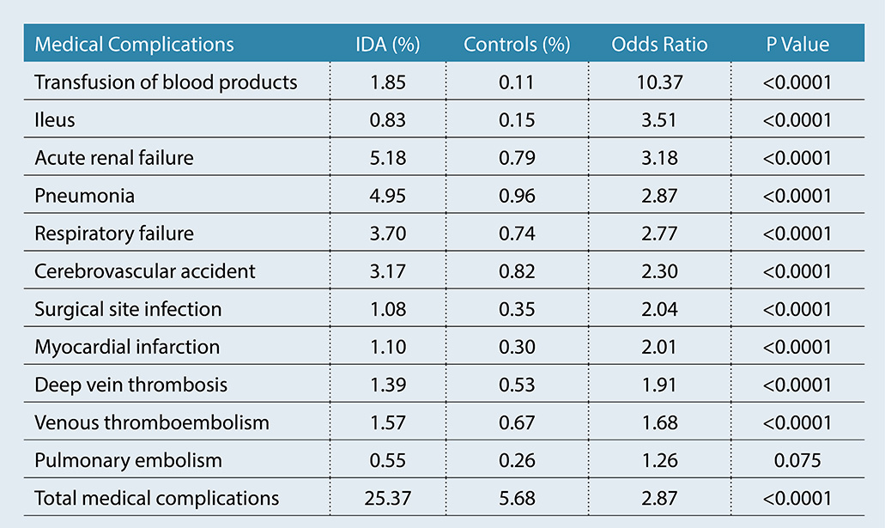Click the 10.37 odds ratio cell

coord(659,82)
